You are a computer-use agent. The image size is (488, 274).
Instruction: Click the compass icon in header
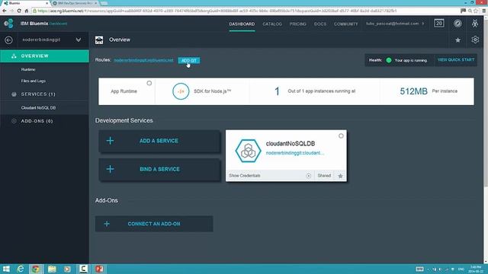click(457, 24)
